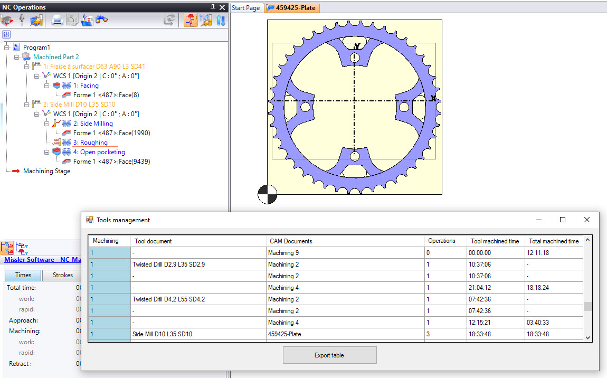Click the drill bit tool icon
Viewport: 607px width, 378px height.
coord(22,21)
